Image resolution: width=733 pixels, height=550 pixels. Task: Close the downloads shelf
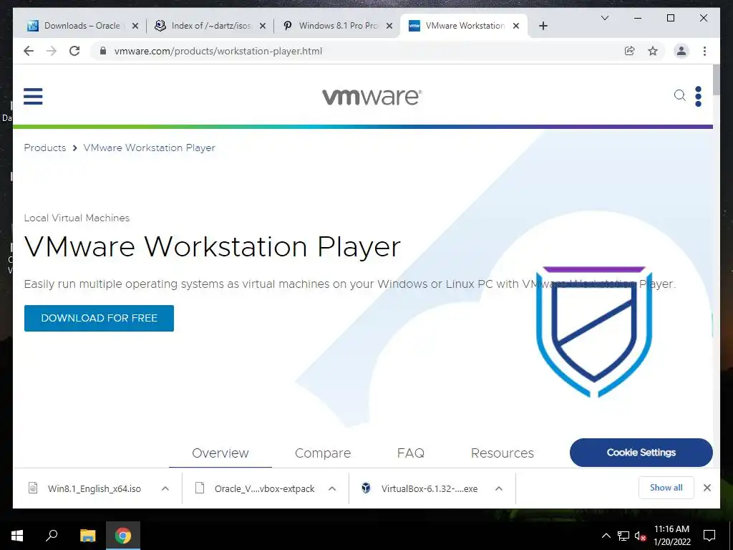pyautogui.click(x=707, y=488)
